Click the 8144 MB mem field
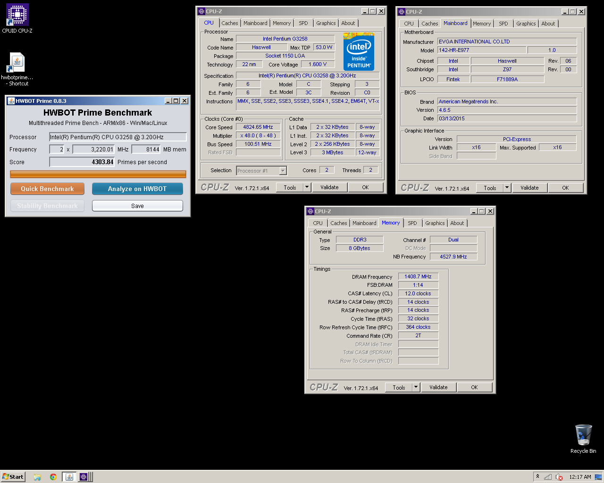The width and height of the screenshot is (604, 483). (146, 149)
